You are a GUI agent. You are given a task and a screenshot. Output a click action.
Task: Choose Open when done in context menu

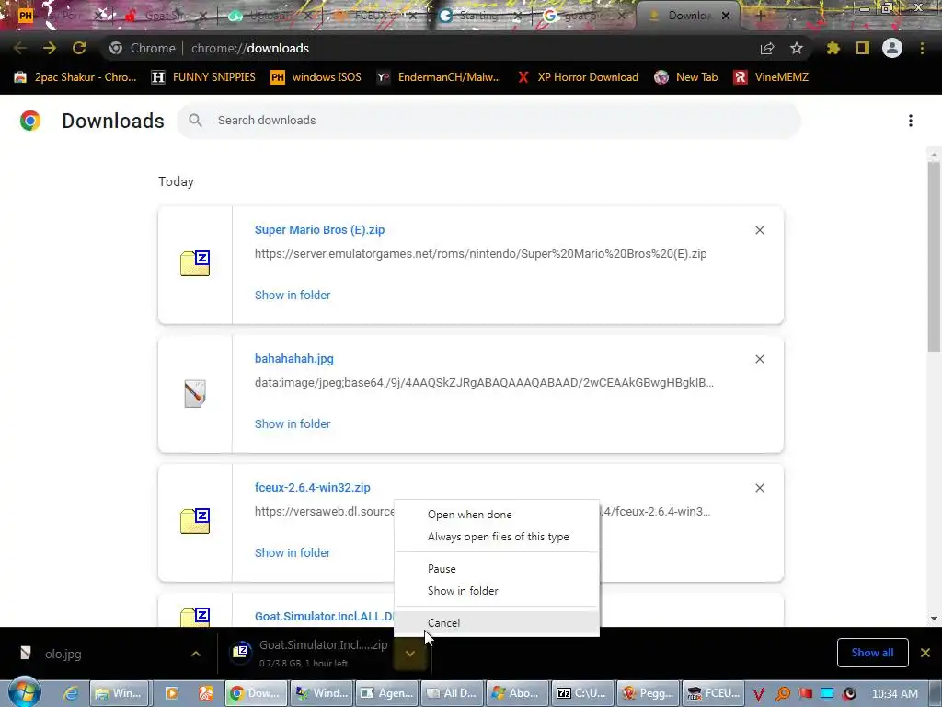(496, 515)
